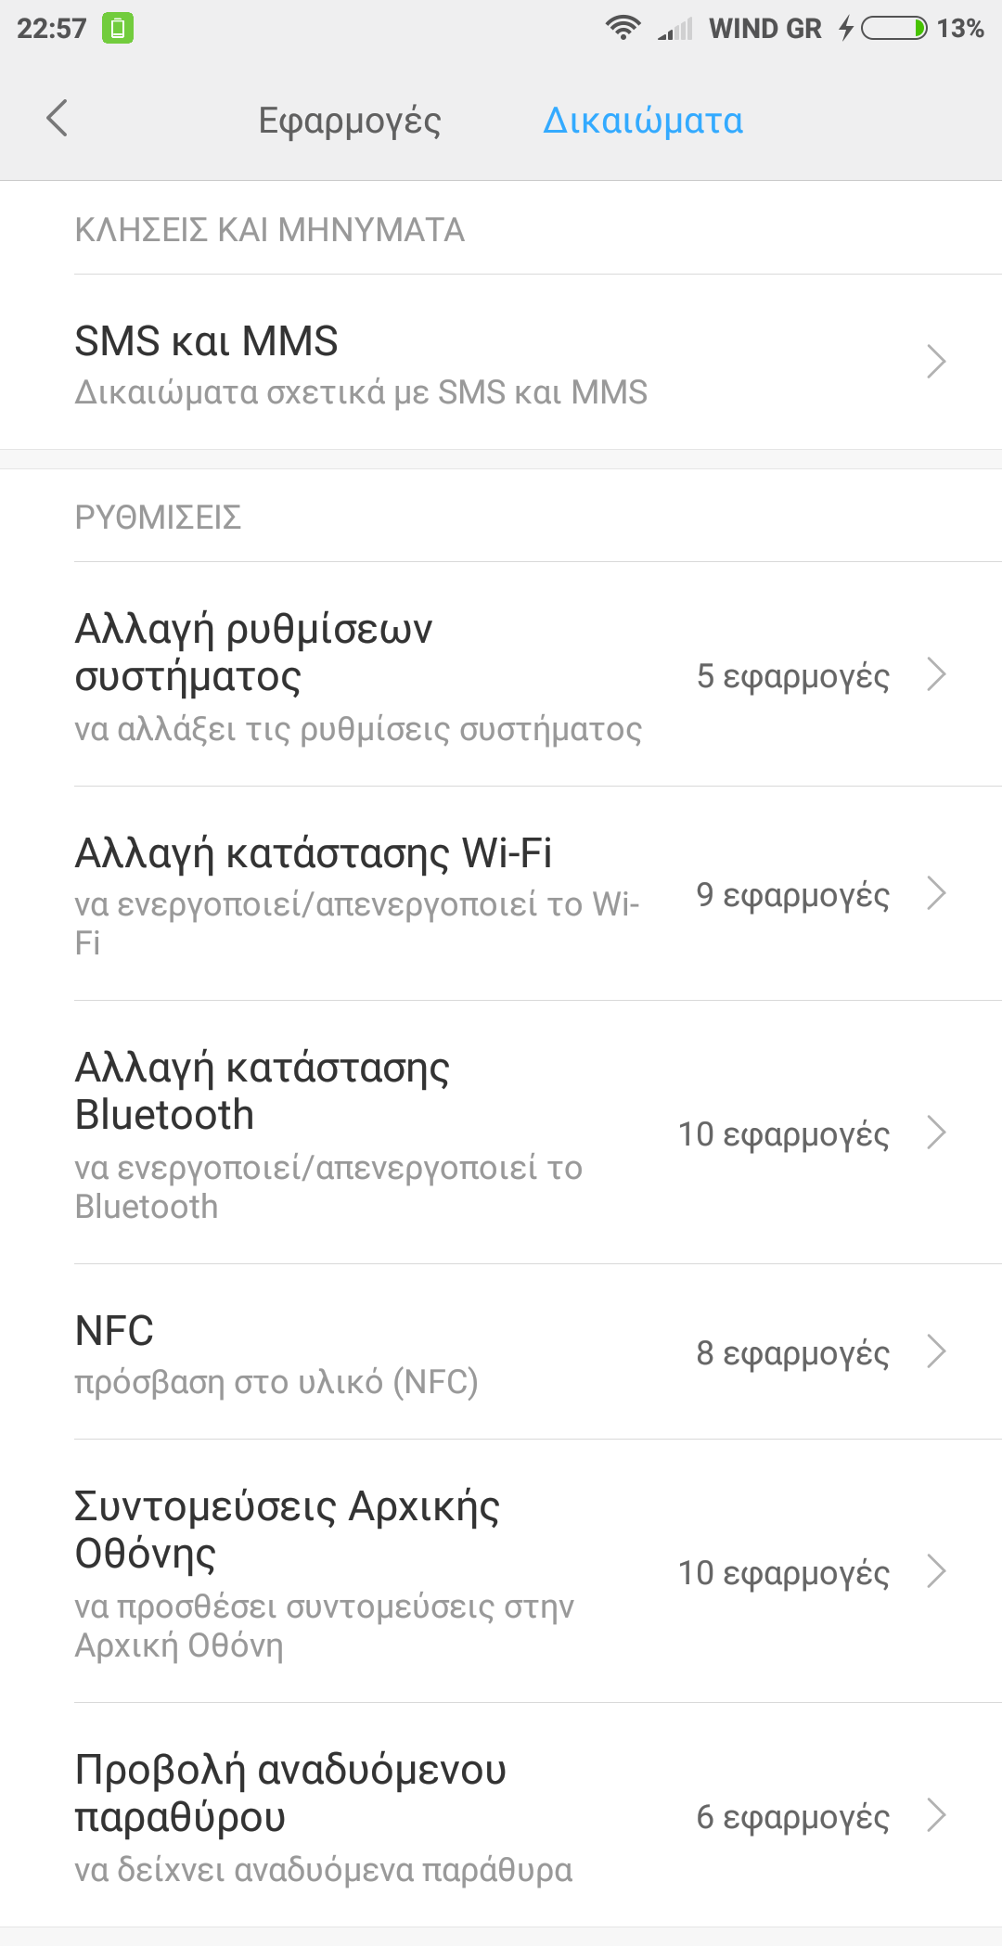Tap the cellular signal strength icon

click(x=675, y=30)
